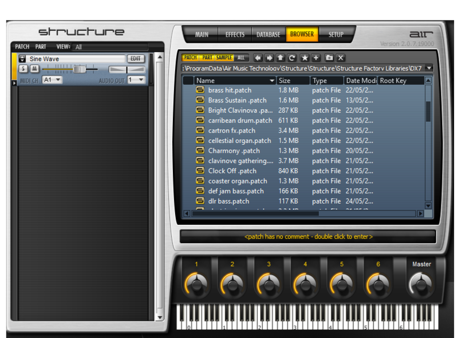Click file list scroll up arrow
Viewport: 458px width, 338px height.
tap(428, 80)
